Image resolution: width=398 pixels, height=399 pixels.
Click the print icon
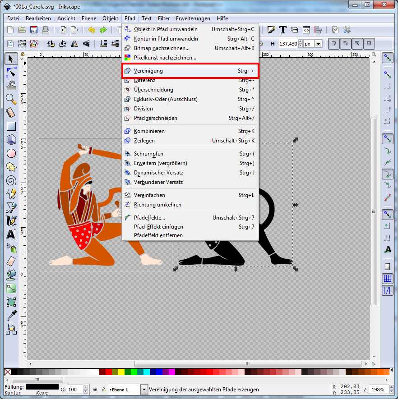coord(45,30)
